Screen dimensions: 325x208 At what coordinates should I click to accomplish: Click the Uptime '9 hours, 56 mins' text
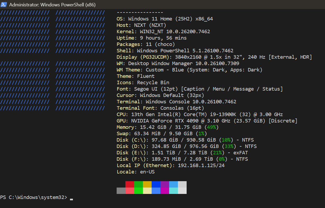click(163, 38)
